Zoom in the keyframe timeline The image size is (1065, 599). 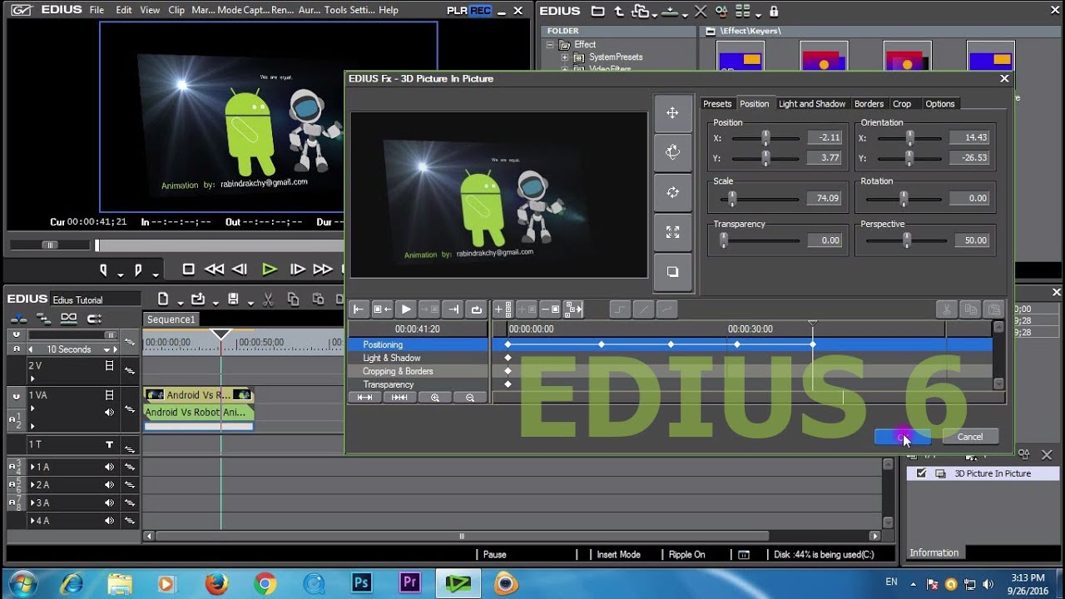435,398
